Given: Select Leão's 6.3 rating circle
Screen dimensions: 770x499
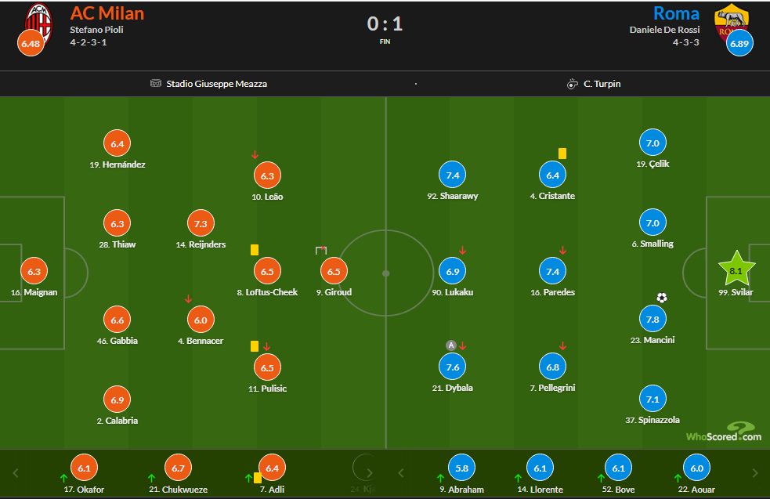Looking at the screenshot, I should (x=267, y=176).
